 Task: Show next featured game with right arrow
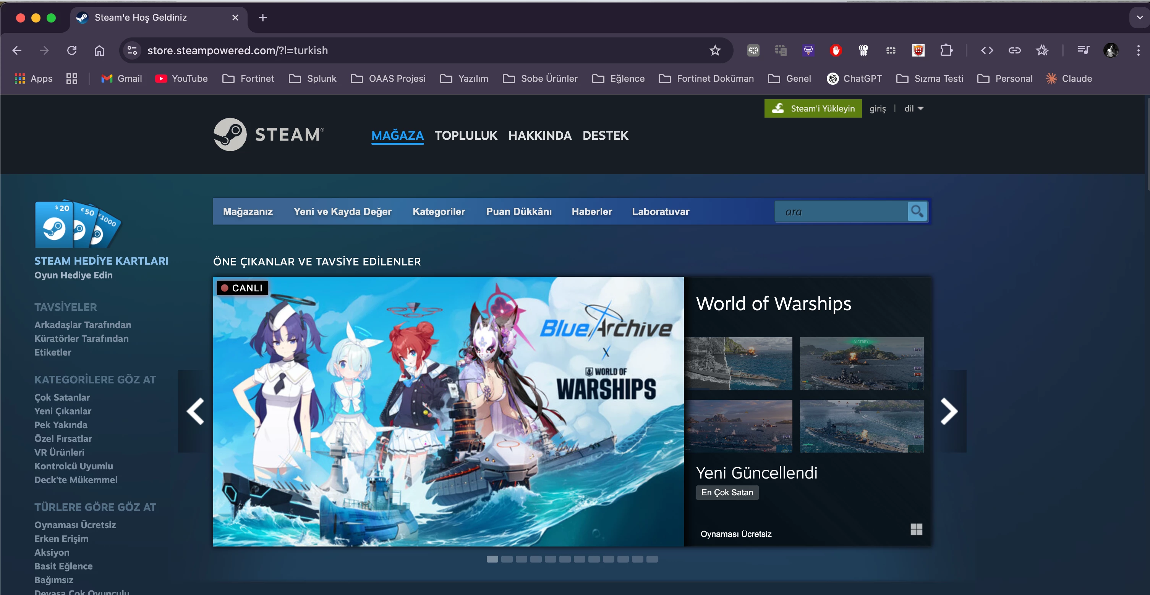pos(949,411)
